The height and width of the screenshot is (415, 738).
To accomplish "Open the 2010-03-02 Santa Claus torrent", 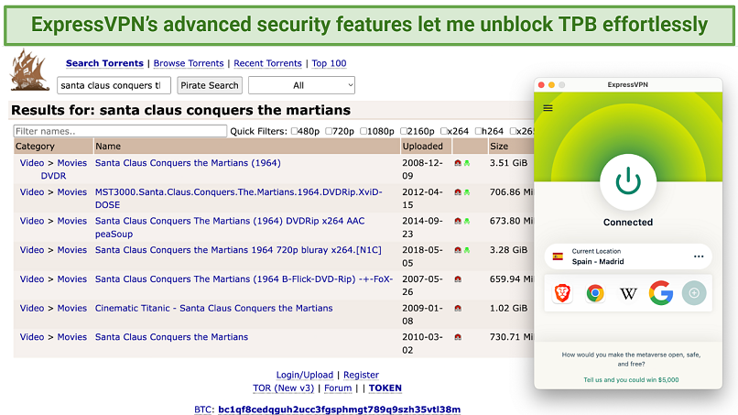I will point(171,337).
